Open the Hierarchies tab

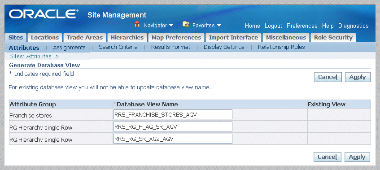click(127, 38)
